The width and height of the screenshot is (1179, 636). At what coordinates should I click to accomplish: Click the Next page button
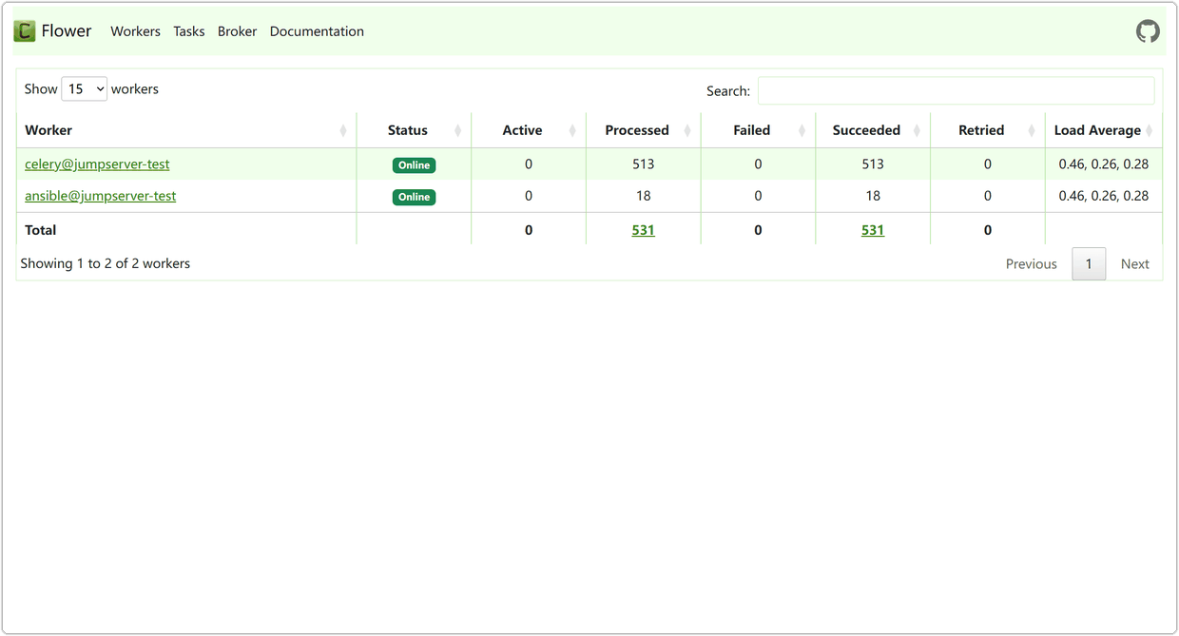pyautogui.click(x=1135, y=264)
